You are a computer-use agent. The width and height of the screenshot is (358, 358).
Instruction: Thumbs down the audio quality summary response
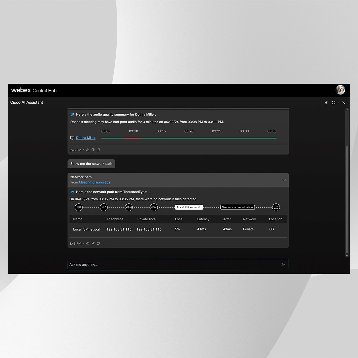(x=93, y=150)
